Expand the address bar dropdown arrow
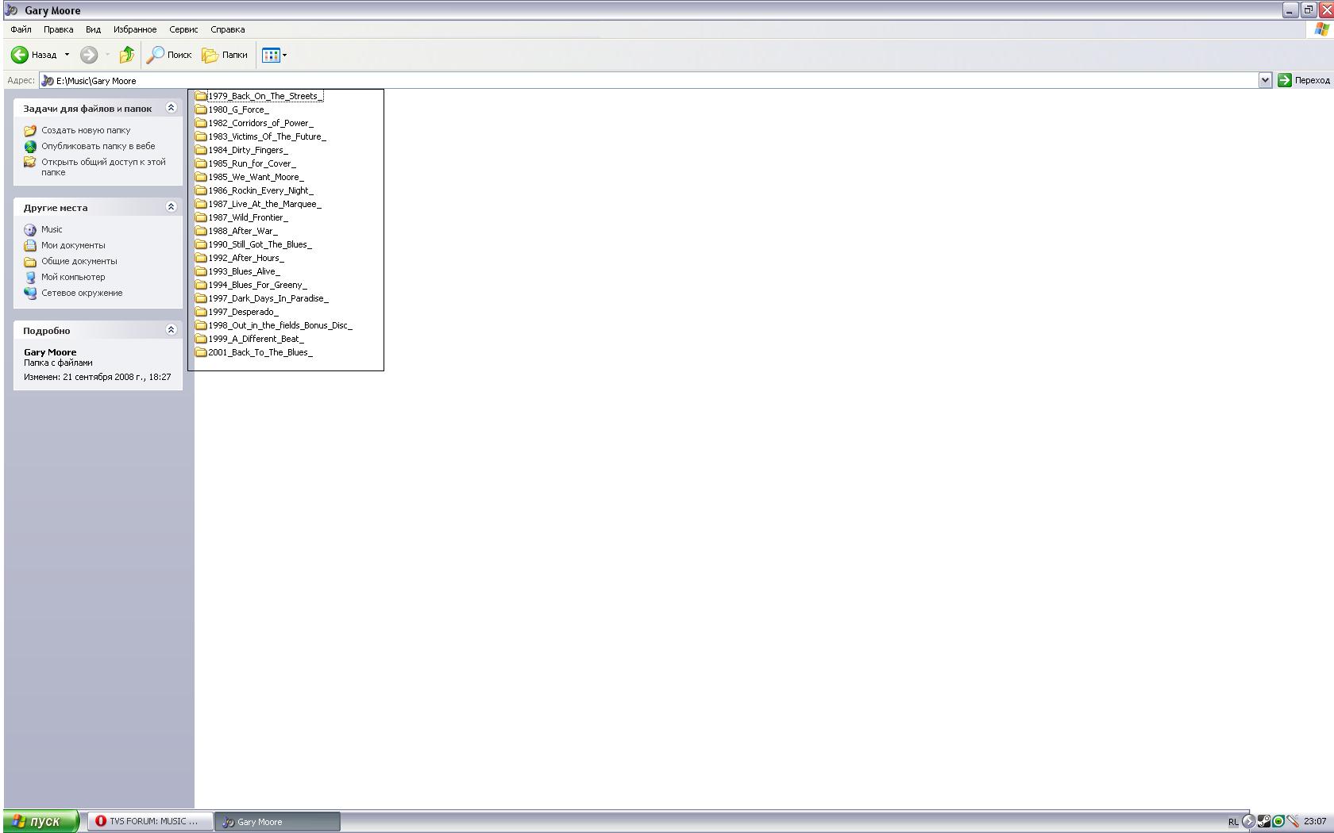The width and height of the screenshot is (1334, 833). [1265, 80]
